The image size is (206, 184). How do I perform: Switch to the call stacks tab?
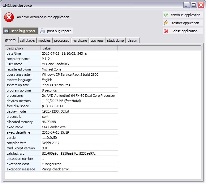pyautogui.click(x=27, y=41)
